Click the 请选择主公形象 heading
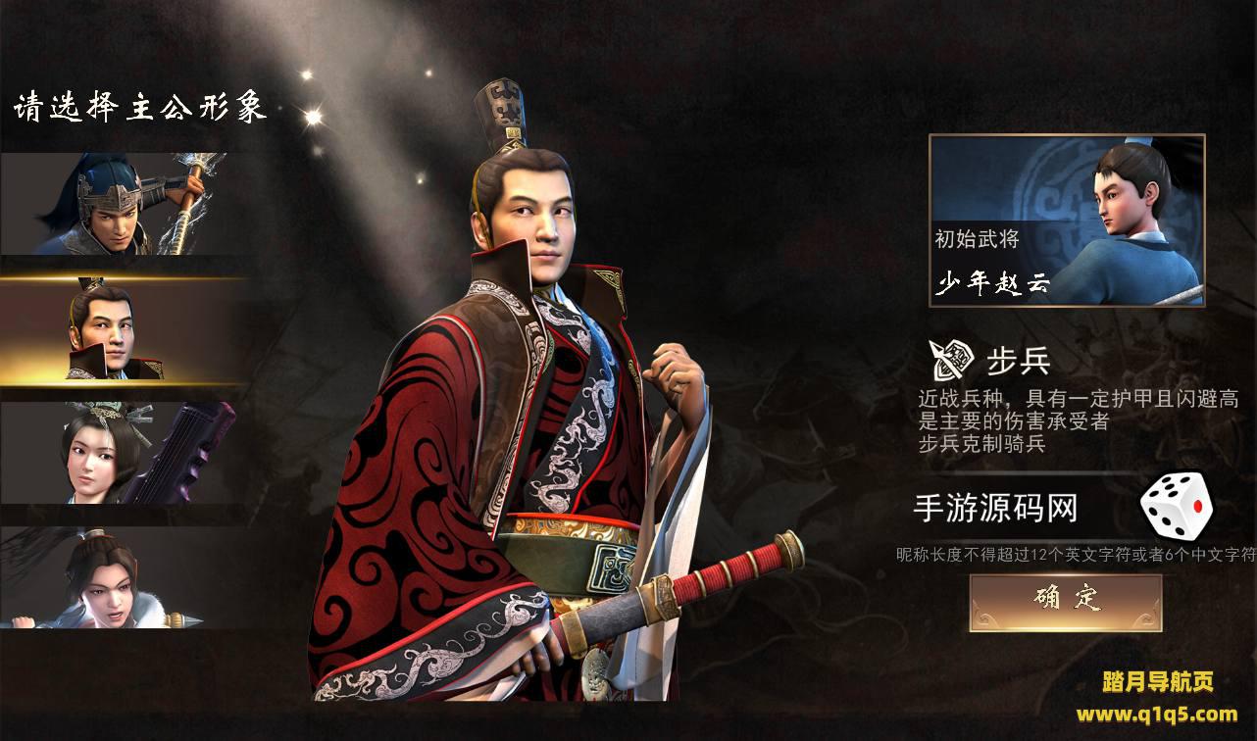Screen dimensions: 1257x741 point(140,107)
